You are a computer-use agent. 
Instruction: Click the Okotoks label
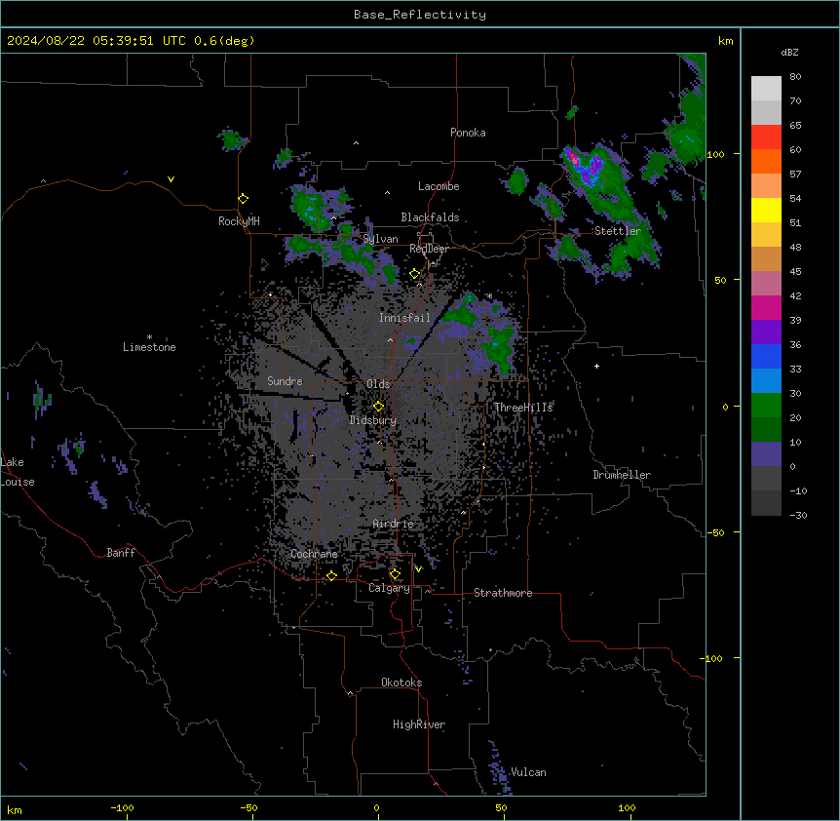coord(401,683)
